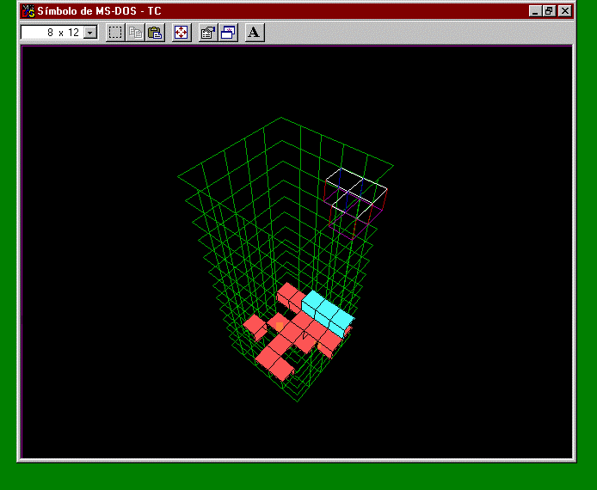
Task: Open the font size dropdown arrow
Action: (x=89, y=33)
